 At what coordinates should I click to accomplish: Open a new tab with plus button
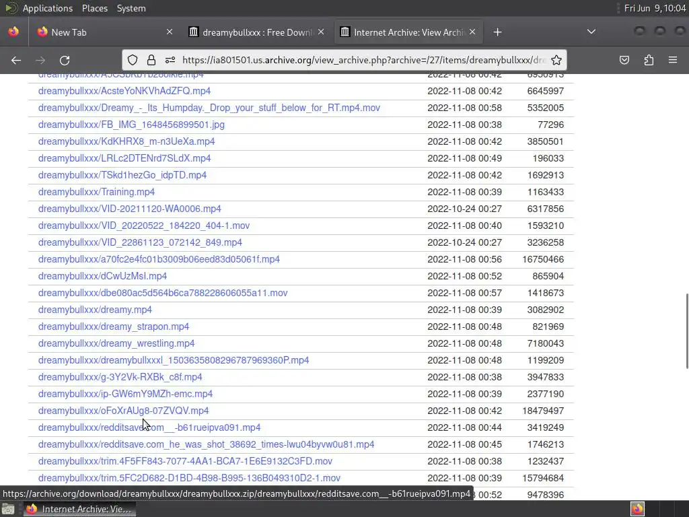pos(497,32)
